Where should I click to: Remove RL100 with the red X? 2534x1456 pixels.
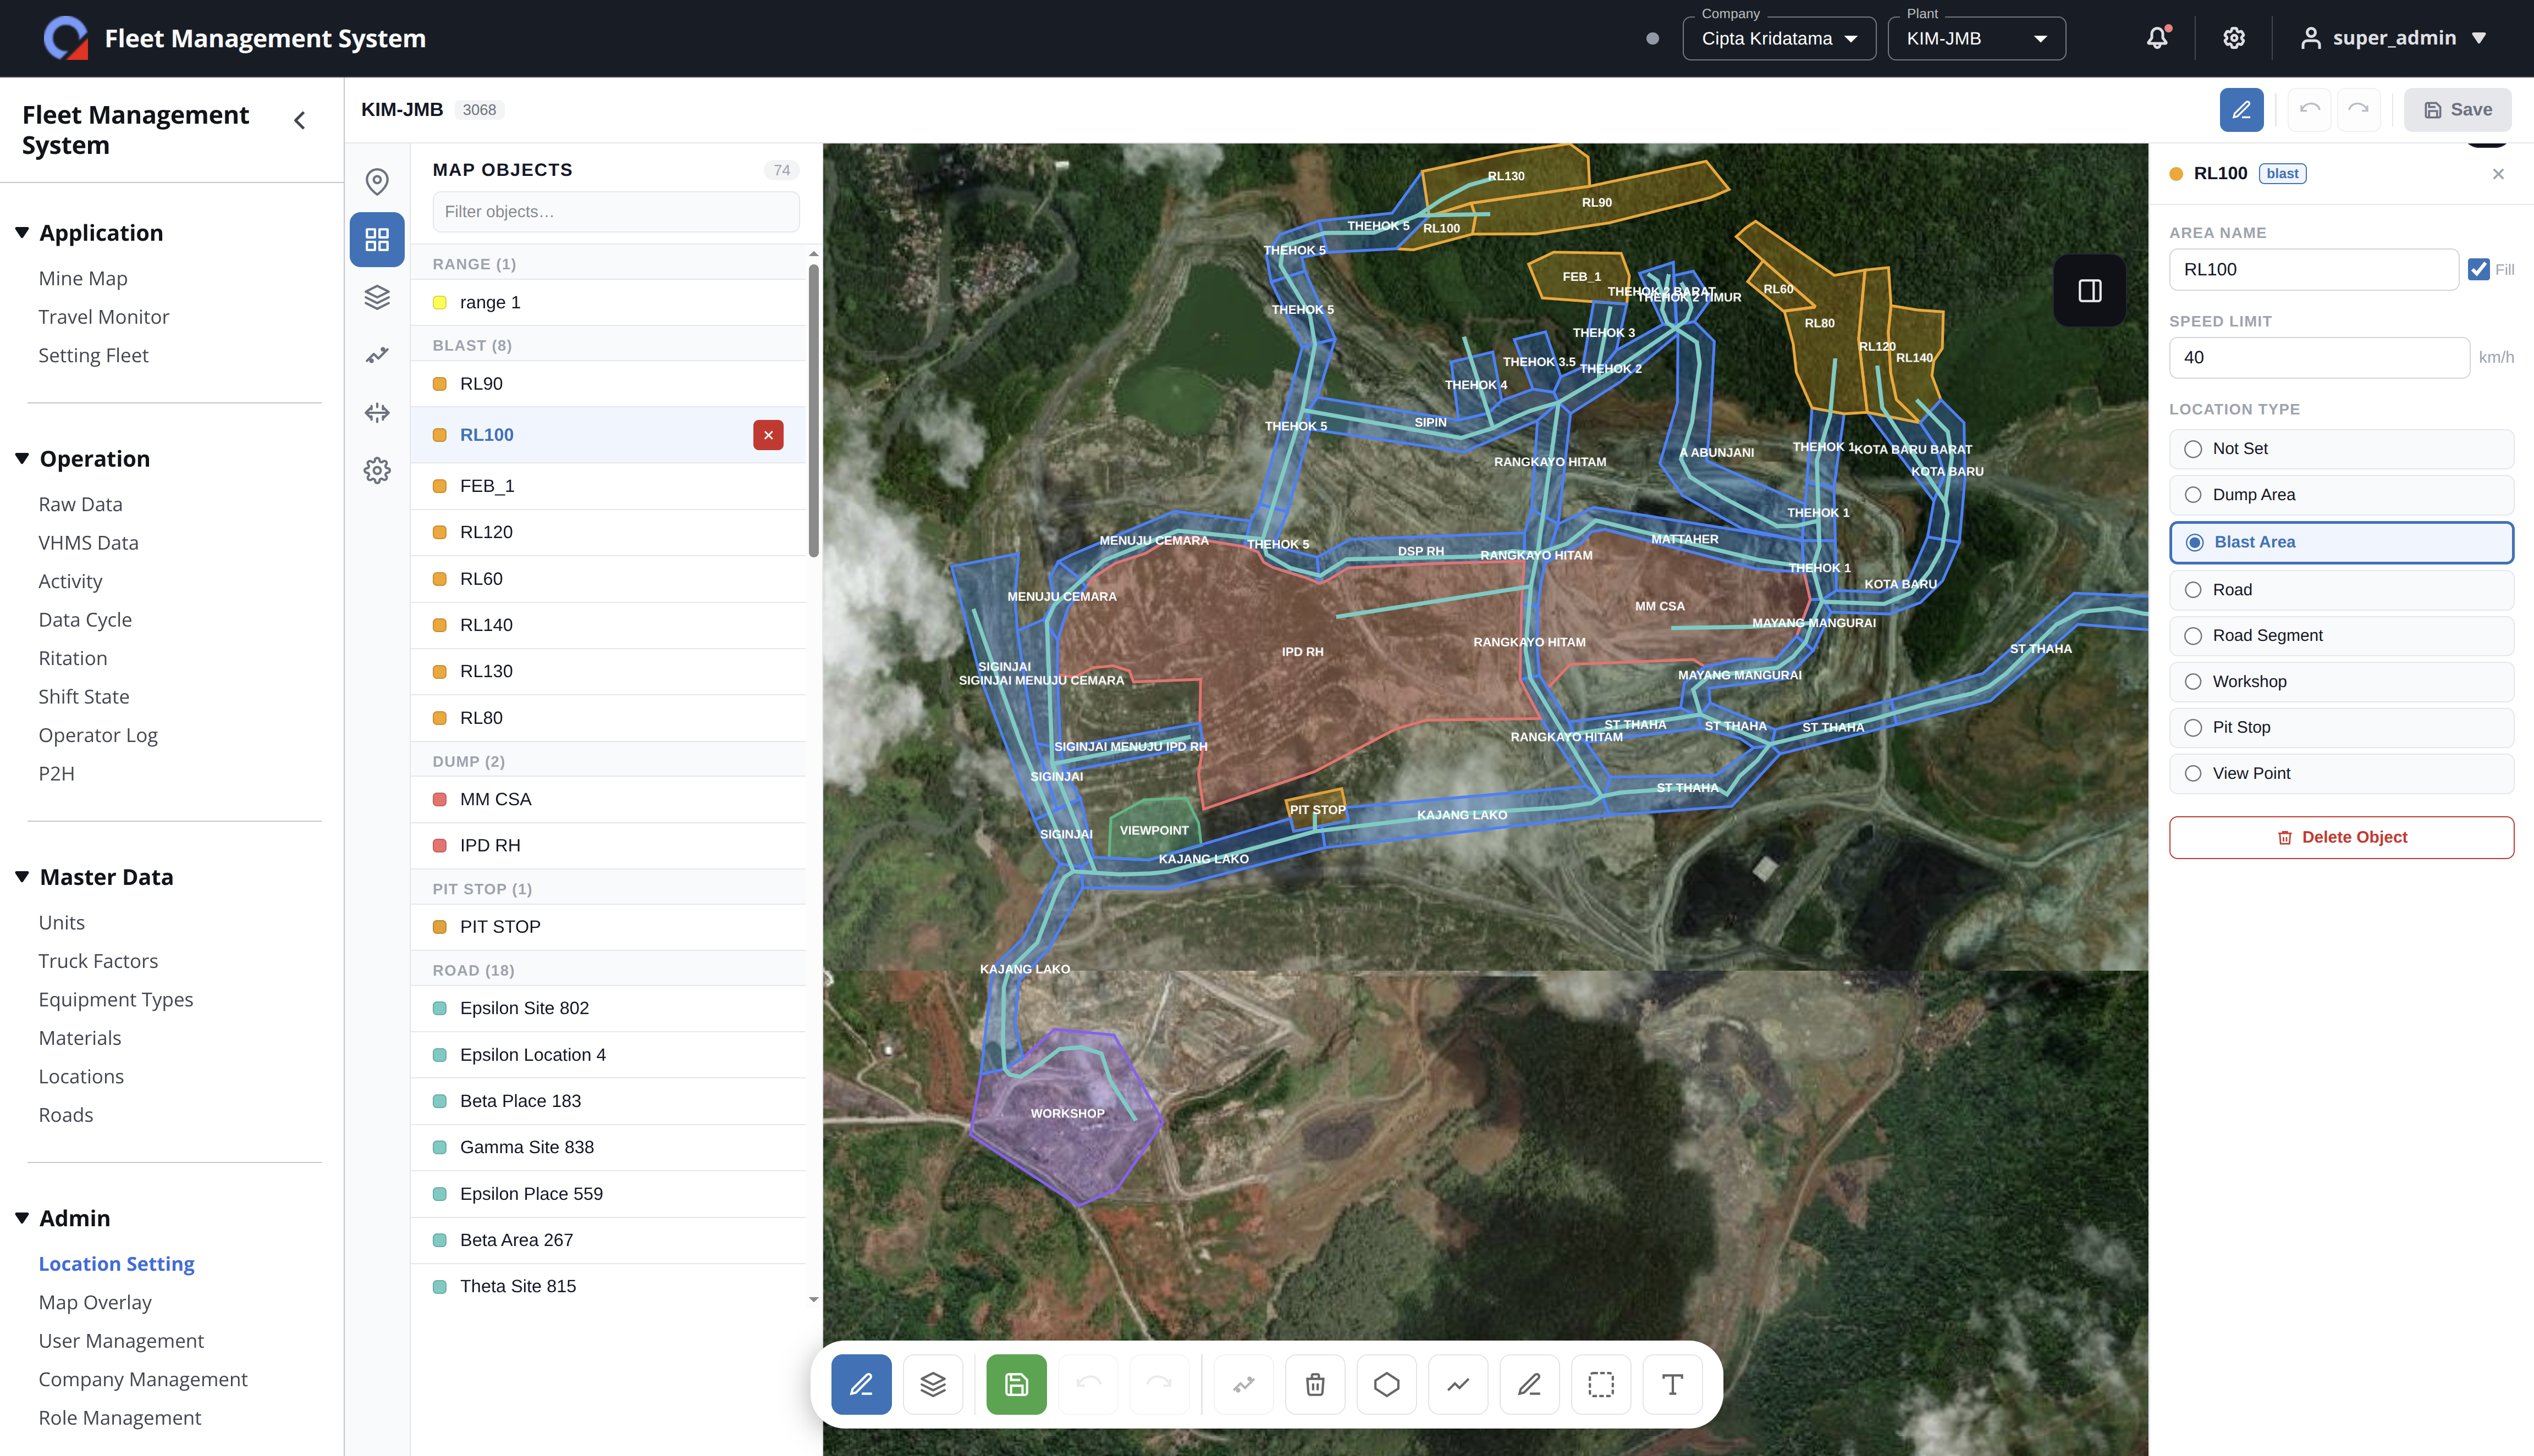pyautogui.click(x=768, y=435)
